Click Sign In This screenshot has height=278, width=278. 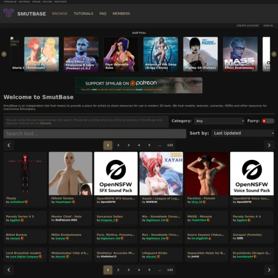coord(268,25)
